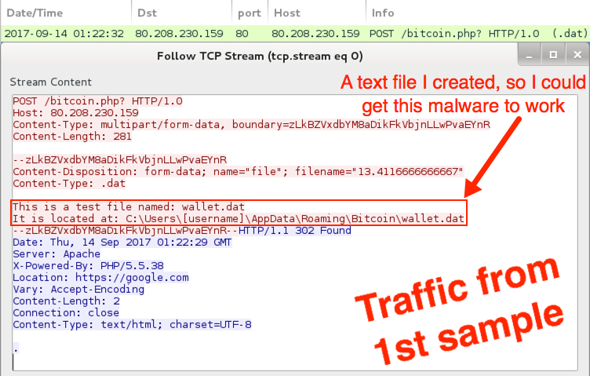590x376 pixels.
Task: Click the 'Connection: close' line
Action: 66,312
